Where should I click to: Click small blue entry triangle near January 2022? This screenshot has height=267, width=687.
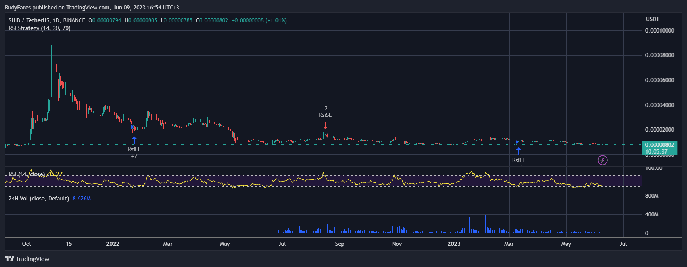tap(132, 127)
